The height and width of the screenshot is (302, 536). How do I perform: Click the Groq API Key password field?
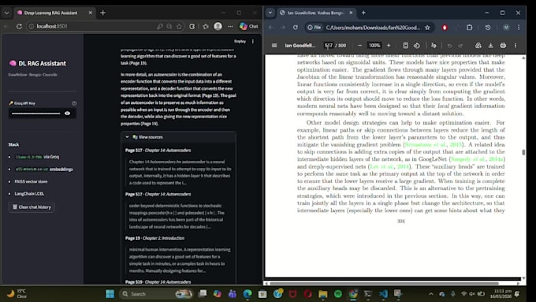(36, 114)
